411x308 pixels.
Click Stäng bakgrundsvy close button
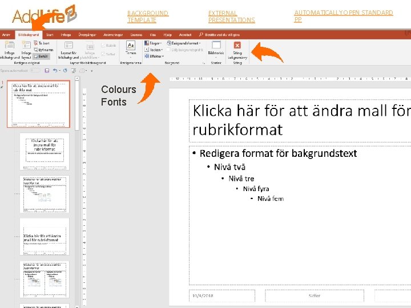237,50
